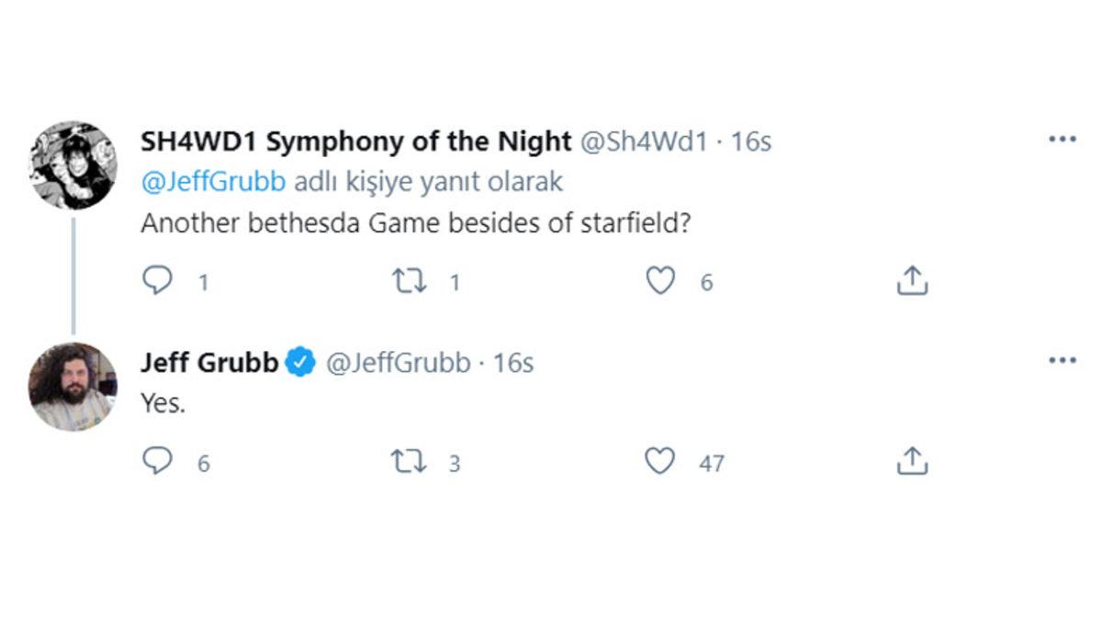The height and width of the screenshot is (620, 1102).
Task: Open SH4WD1 tweet's 16s timestamp
Action: (x=750, y=141)
